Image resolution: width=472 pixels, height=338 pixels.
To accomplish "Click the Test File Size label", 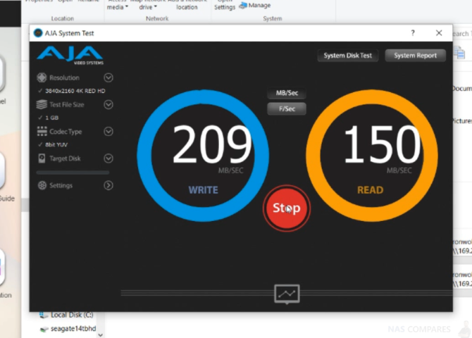I will [x=67, y=104].
